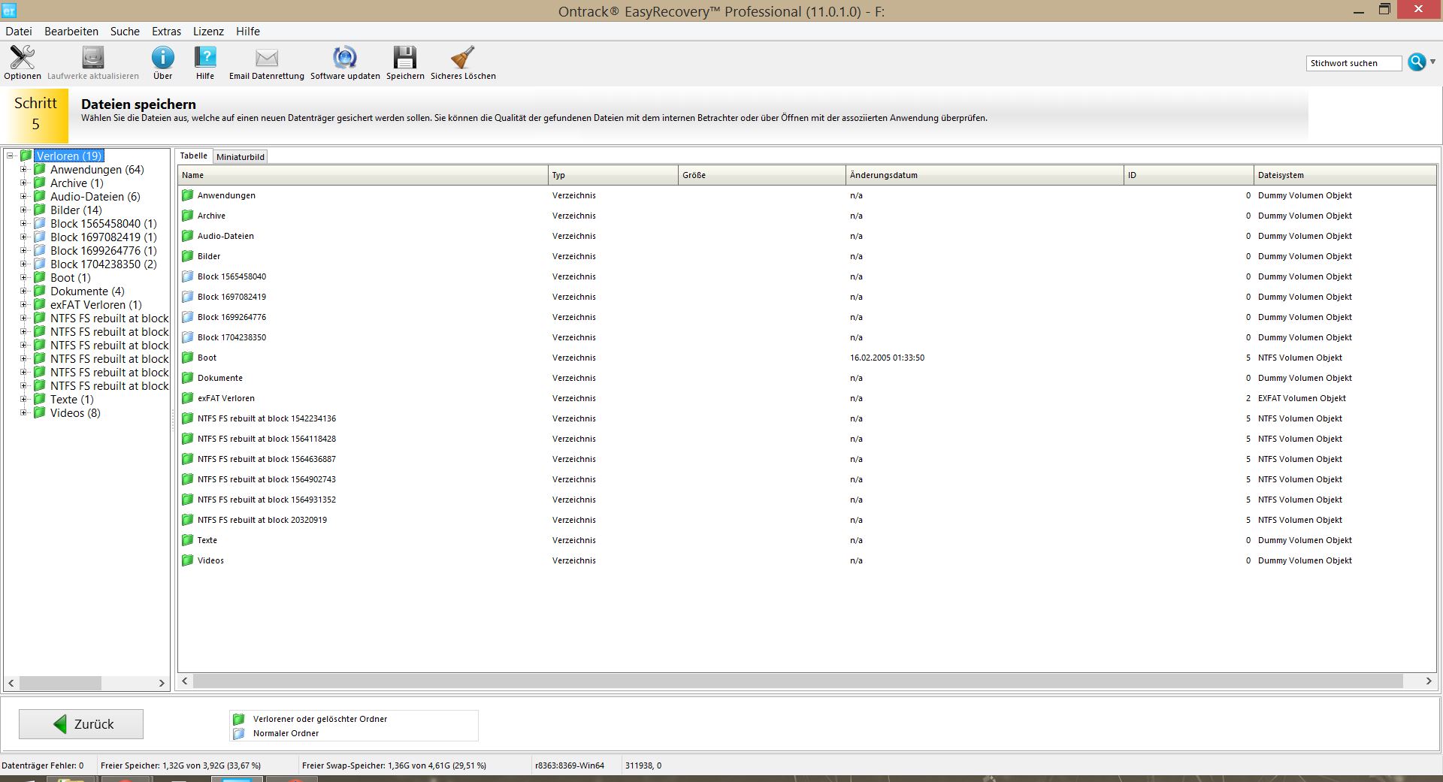Screen dimensions: 1443x782
Task: Sort by Dateisystem column header
Action: pos(1345,175)
